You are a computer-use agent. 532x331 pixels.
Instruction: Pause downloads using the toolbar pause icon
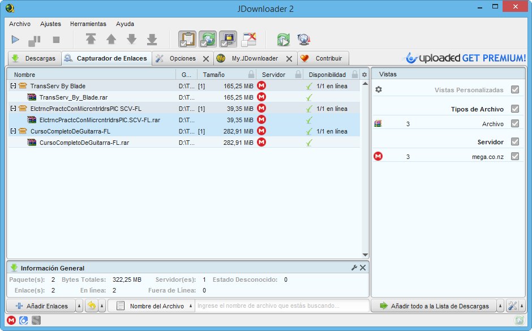35,40
